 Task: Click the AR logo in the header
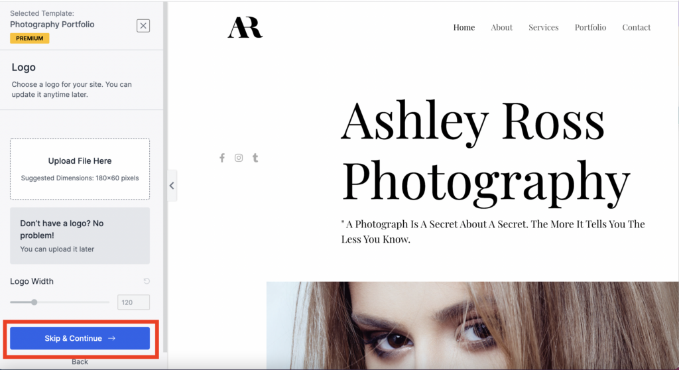click(245, 27)
